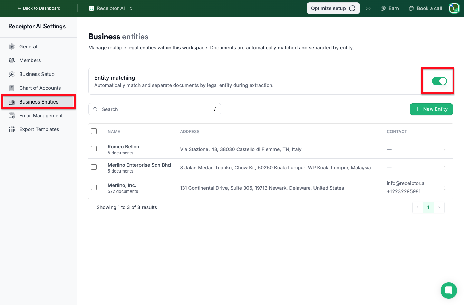The height and width of the screenshot is (305, 464).
Task: Click the 8 Jalan Medan Tuanku address
Action: (x=275, y=168)
